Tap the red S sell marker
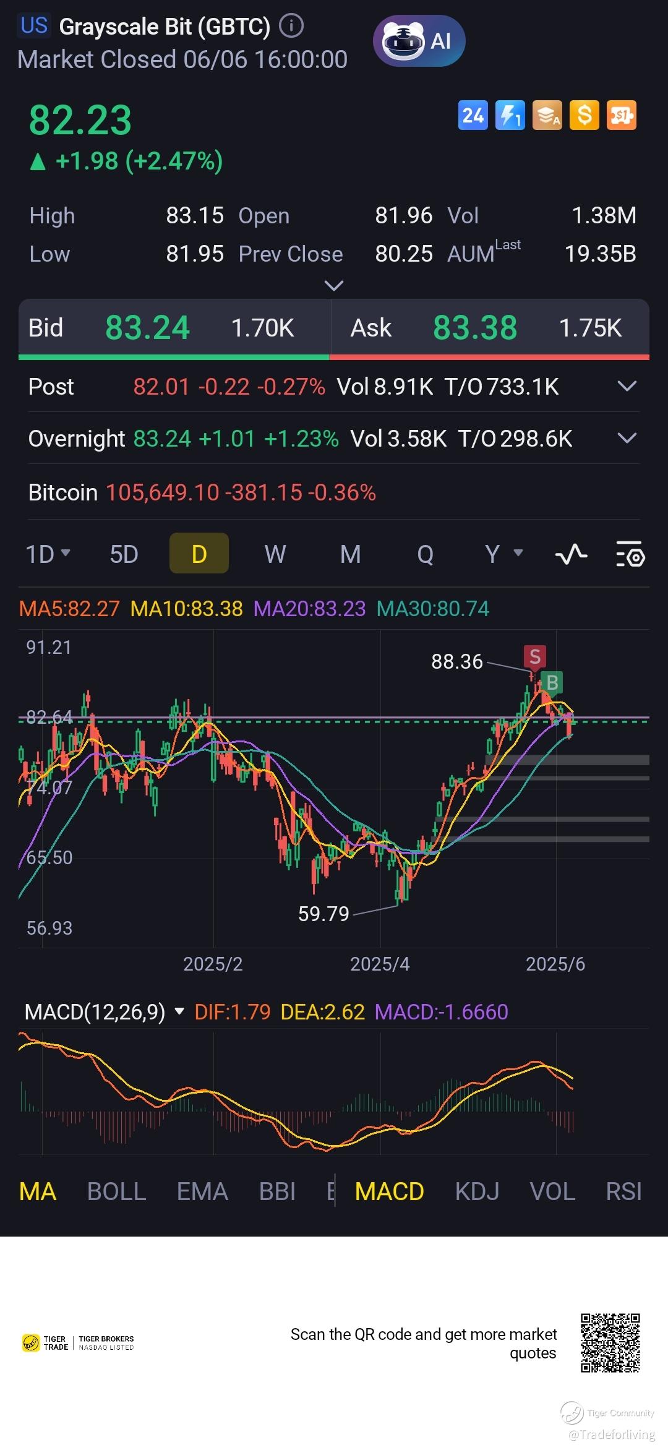Viewport: 668px width, 1450px height. [x=535, y=657]
